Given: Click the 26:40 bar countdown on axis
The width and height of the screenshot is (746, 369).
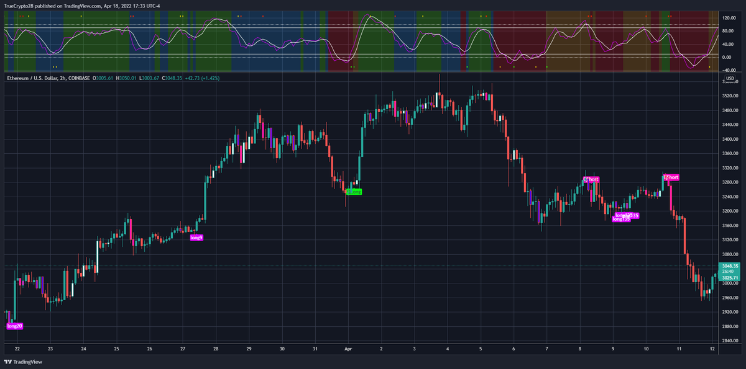Looking at the screenshot, I should pyautogui.click(x=728, y=272).
